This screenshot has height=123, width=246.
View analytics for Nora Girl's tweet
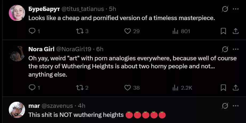tap(175, 88)
